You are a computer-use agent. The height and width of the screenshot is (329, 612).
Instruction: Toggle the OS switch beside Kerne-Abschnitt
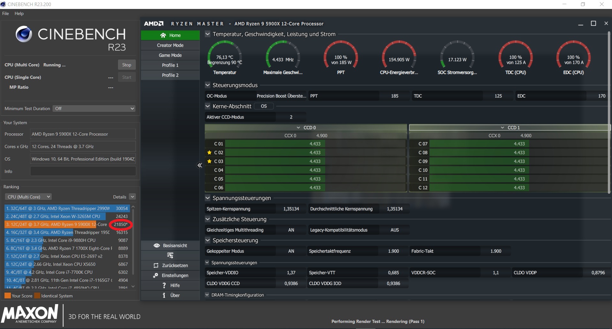264,106
